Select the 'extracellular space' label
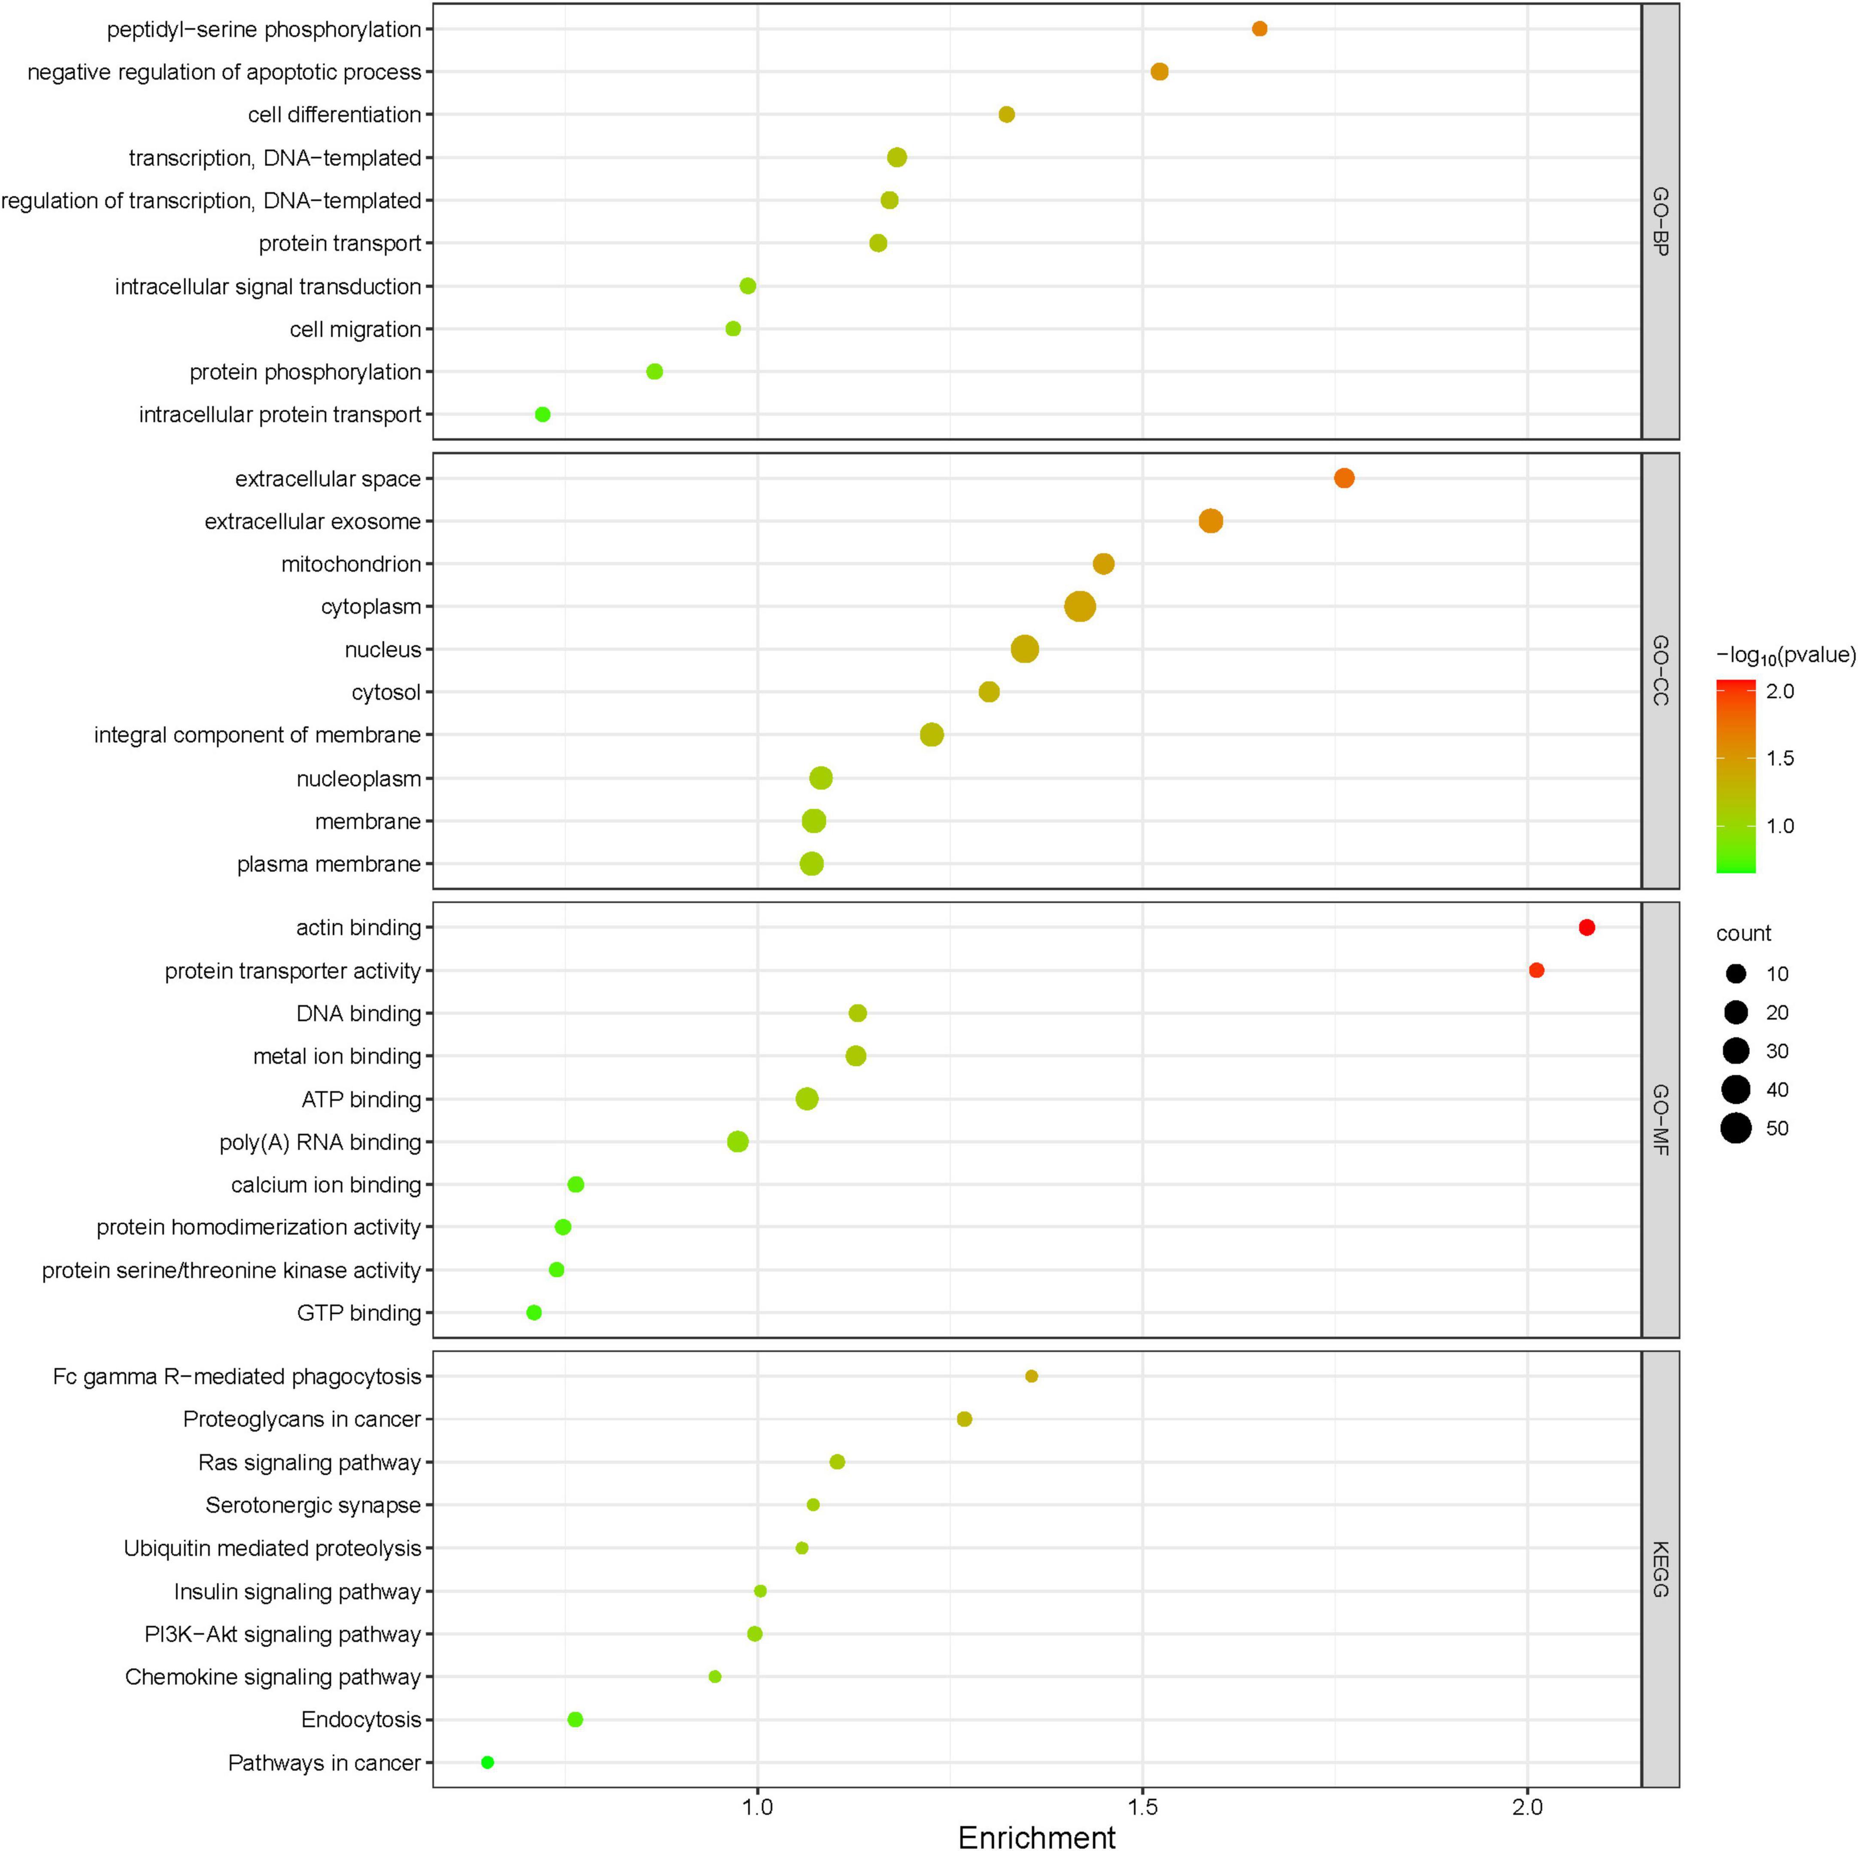The width and height of the screenshot is (1858, 1851). click(x=328, y=479)
